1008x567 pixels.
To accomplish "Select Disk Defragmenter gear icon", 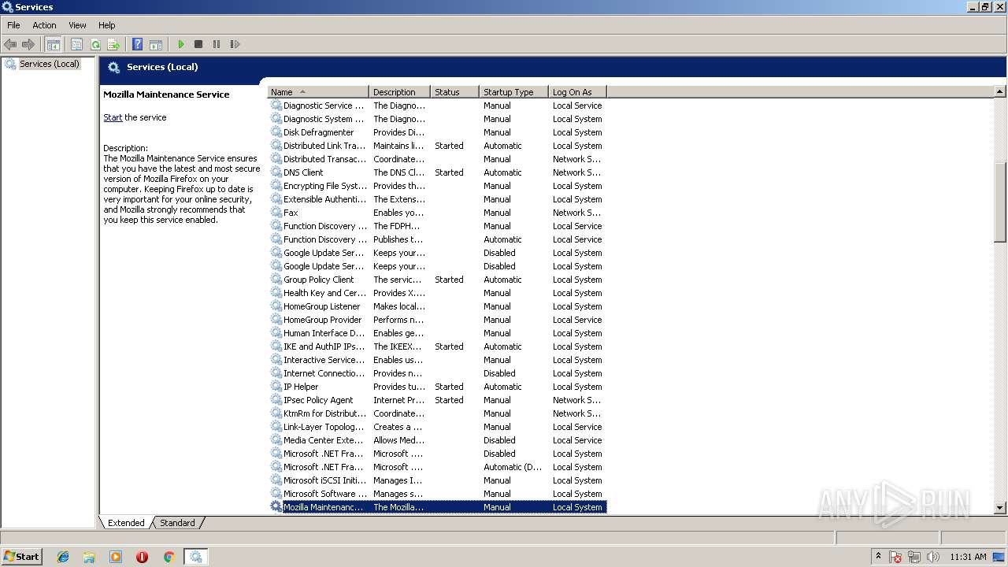I will tap(276, 132).
